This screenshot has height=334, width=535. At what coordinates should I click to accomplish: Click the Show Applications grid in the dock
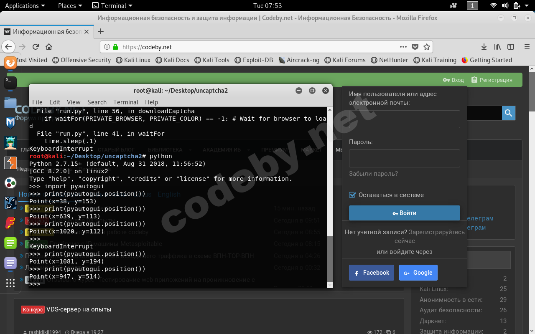(10, 283)
